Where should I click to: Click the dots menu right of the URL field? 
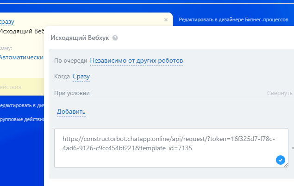point(292,148)
